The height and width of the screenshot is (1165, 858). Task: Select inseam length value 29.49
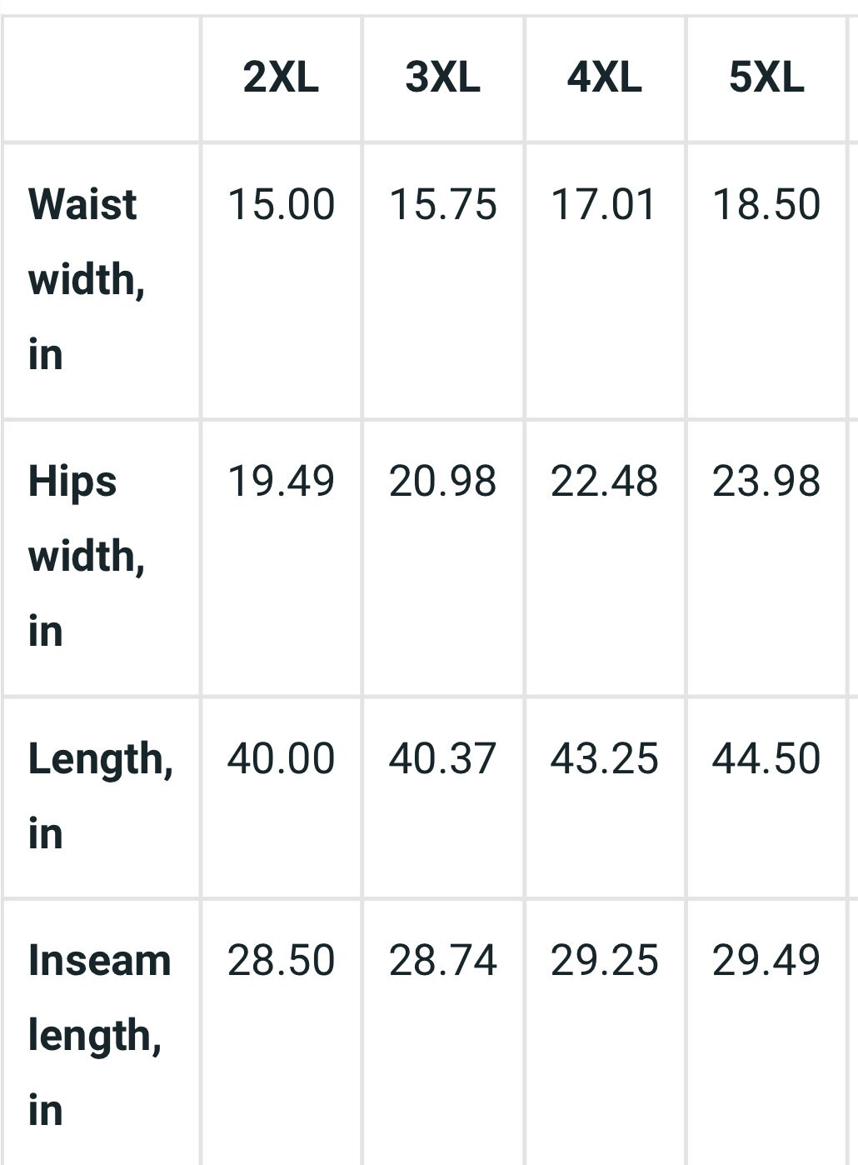pos(766,960)
